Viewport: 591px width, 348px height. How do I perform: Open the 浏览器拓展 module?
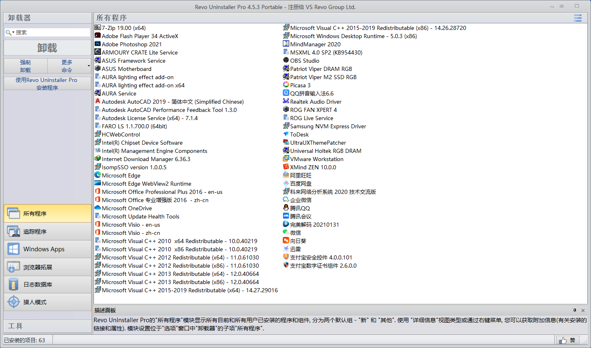48,267
